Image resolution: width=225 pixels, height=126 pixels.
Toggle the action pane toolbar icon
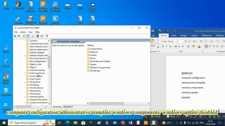click(x=41, y=36)
